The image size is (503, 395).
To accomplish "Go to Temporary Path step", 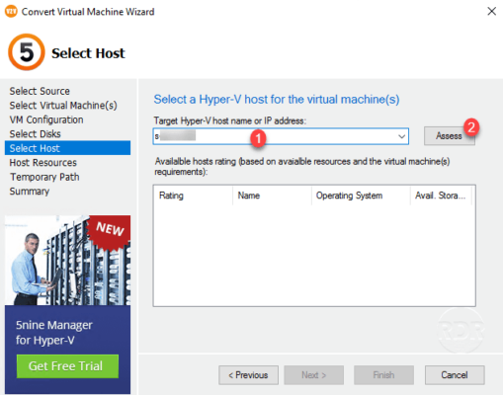I will pos(44,177).
